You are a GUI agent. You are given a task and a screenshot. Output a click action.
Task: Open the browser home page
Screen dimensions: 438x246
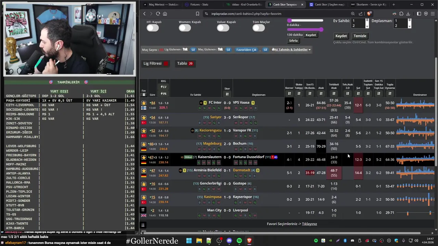(165, 14)
